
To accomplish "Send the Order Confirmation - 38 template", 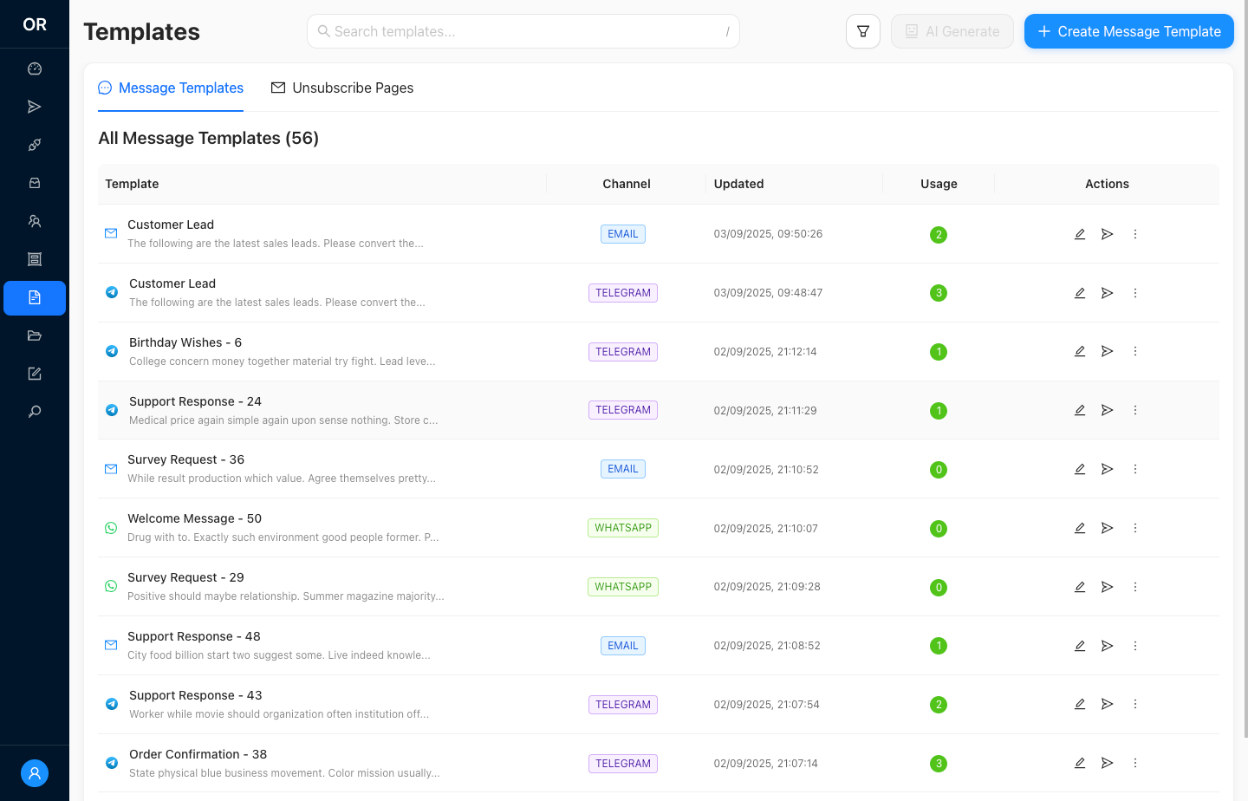I will coord(1107,764).
